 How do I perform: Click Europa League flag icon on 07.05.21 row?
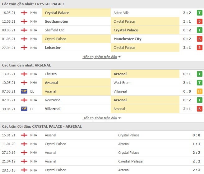[24, 91]
